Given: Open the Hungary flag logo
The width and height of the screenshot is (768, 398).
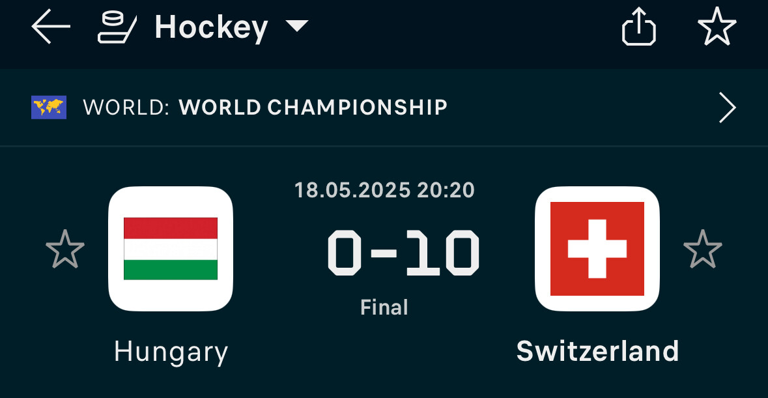Looking at the screenshot, I should [x=171, y=249].
